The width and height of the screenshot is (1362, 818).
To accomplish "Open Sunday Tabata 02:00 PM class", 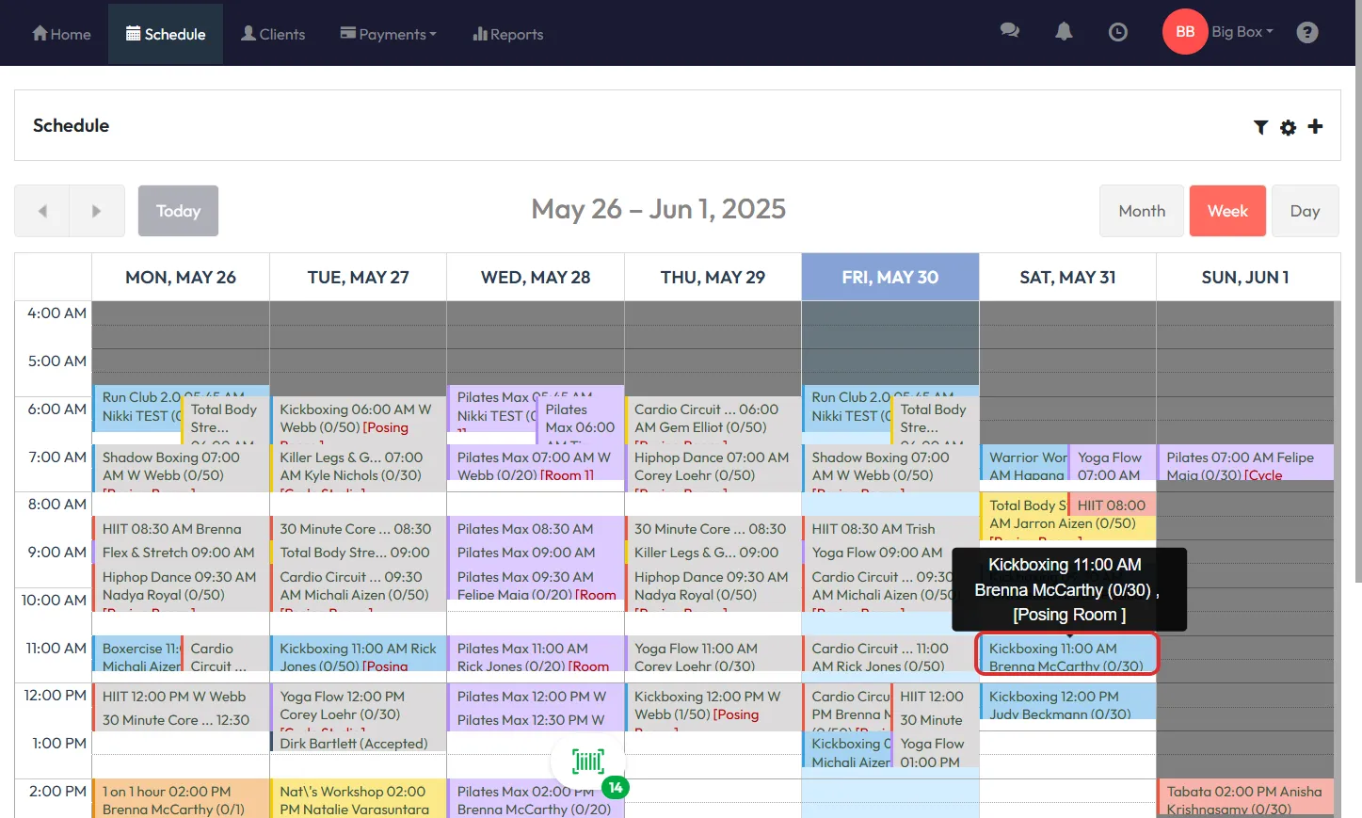I will coord(1243,798).
